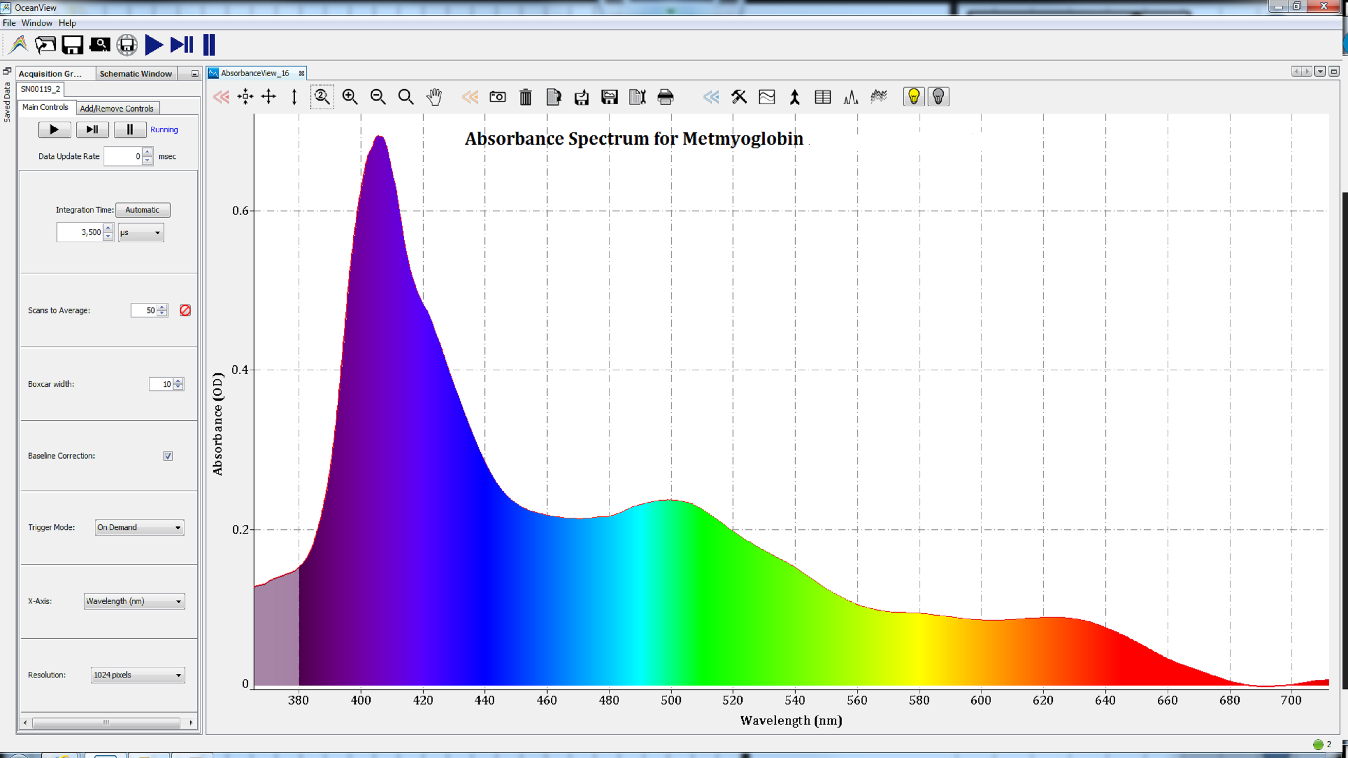Click the save graph to file icon
This screenshot has height=758, width=1348.
pos(581,97)
